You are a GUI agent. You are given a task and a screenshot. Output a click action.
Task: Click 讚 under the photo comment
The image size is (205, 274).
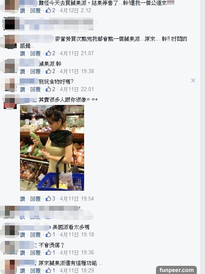(x=22, y=199)
